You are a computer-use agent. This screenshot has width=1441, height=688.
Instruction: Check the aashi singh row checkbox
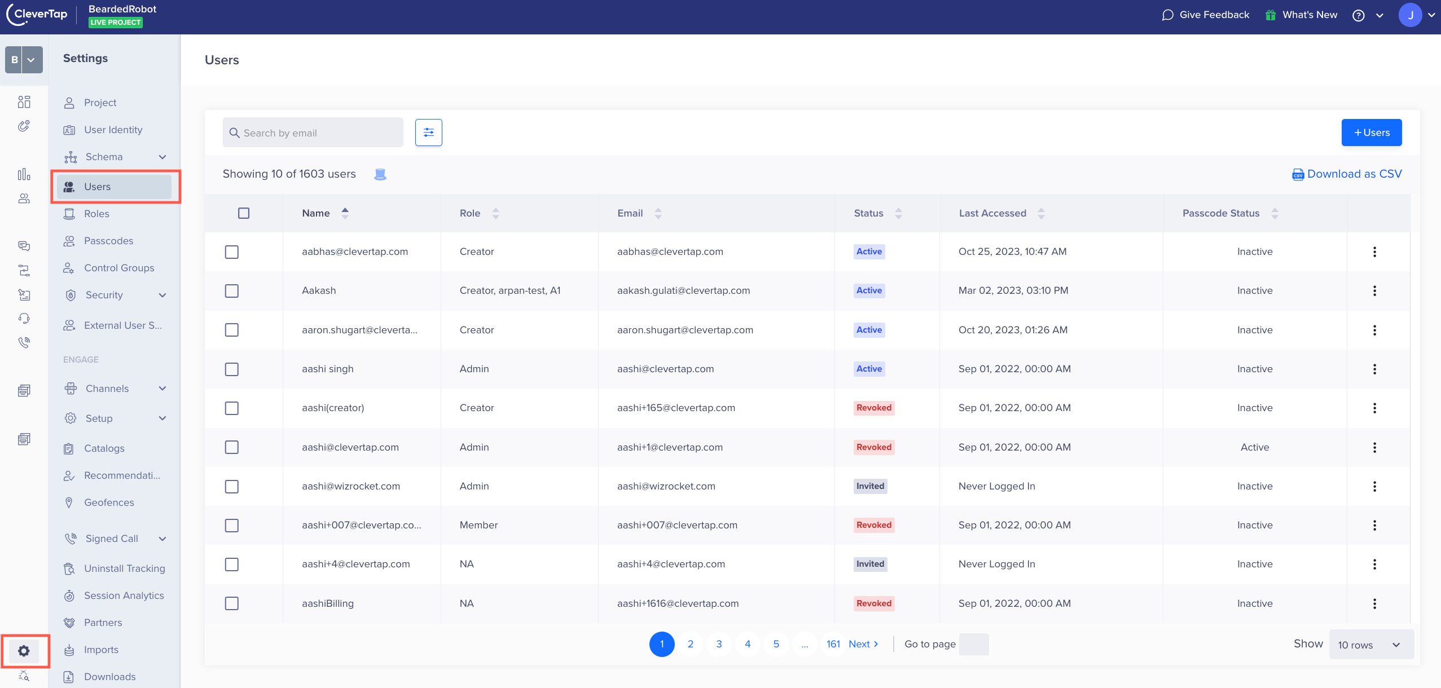click(x=231, y=369)
